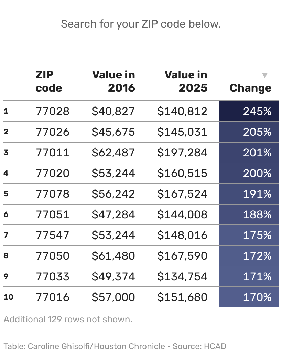Viewport: 282px width, 356px height.
Task: Select the 245% change cell
Action: pyautogui.click(x=248, y=111)
